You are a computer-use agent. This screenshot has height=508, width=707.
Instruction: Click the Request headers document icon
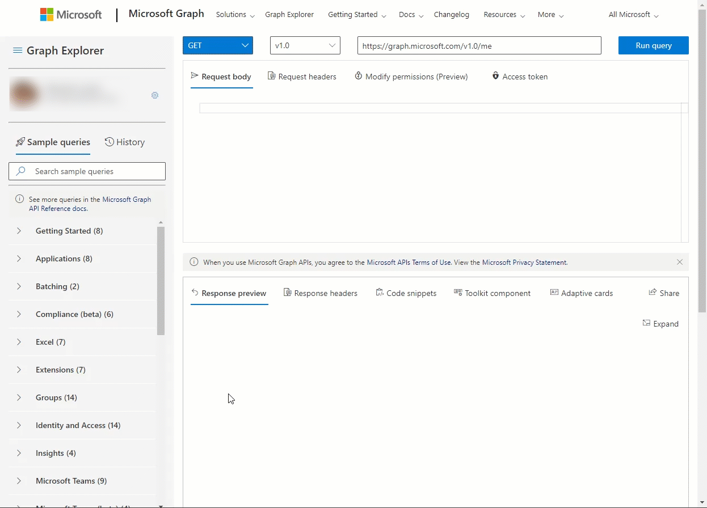[x=272, y=76]
